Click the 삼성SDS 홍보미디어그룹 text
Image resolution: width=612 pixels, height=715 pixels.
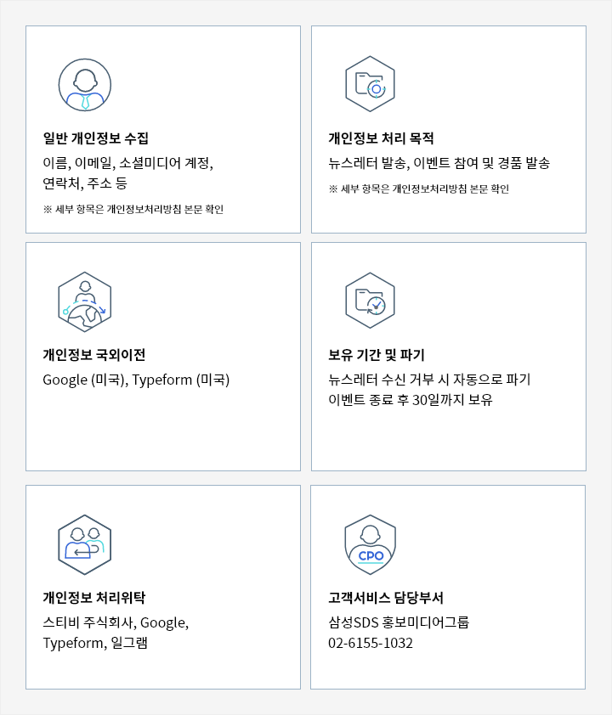pos(399,622)
